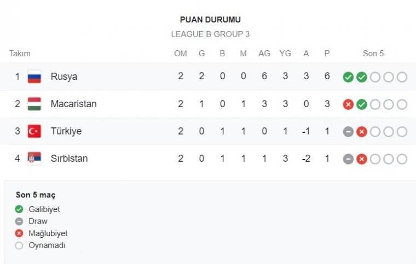Click Macaristan's green win icon
The width and height of the screenshot is (416, 264).
pos(362,104)
